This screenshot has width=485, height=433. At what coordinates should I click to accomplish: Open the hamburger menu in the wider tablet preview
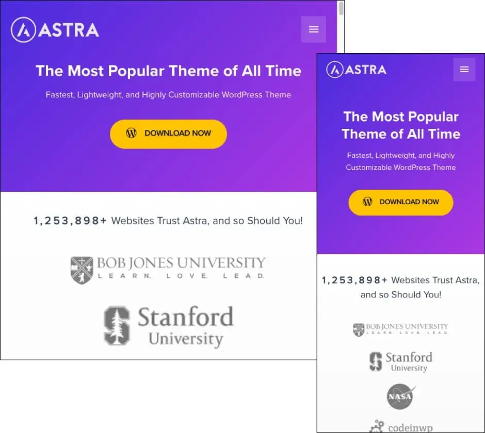point(314,29)
